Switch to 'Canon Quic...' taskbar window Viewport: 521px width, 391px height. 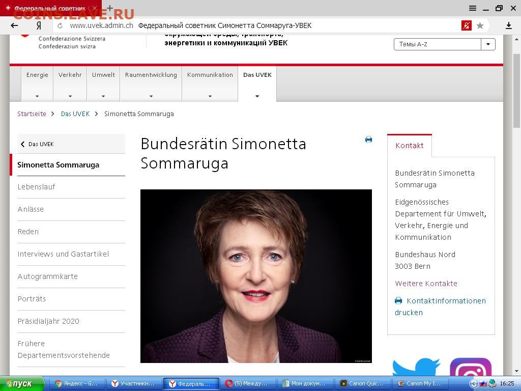363,384
